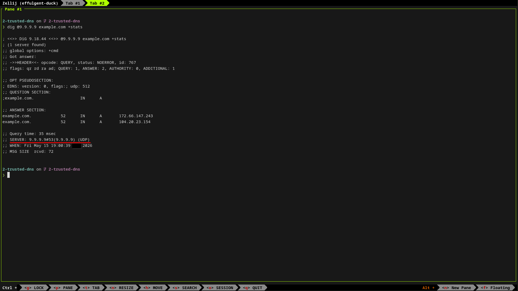518x291 pixels.
Task: Click the answer IP 172.66.147.243
Action: (x=136, y=116)
